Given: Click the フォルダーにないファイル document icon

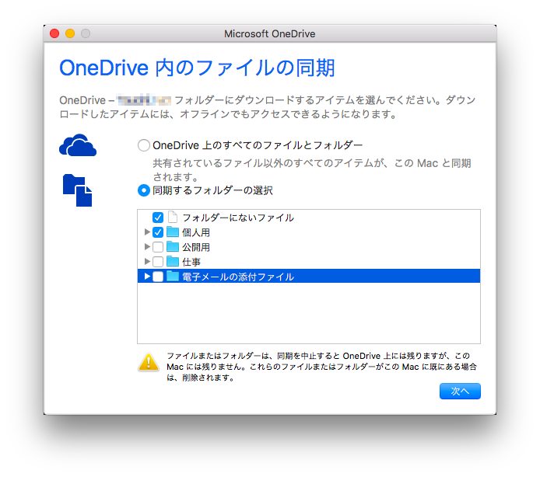Looking at the screenshot, I should pos(173,217).
